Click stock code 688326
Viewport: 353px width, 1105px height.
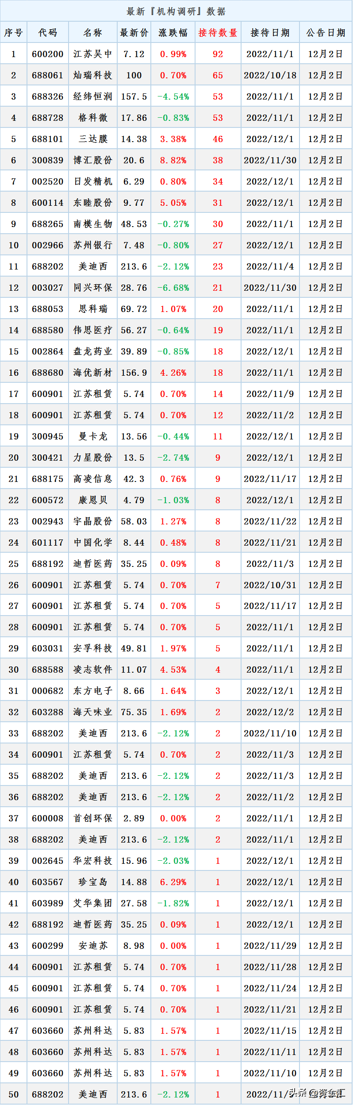coord(48,96)
